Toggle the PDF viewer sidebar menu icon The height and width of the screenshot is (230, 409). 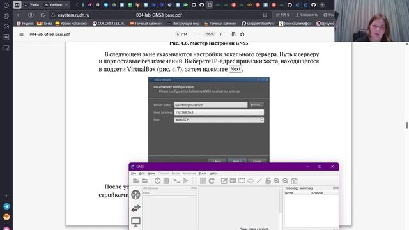21,34
